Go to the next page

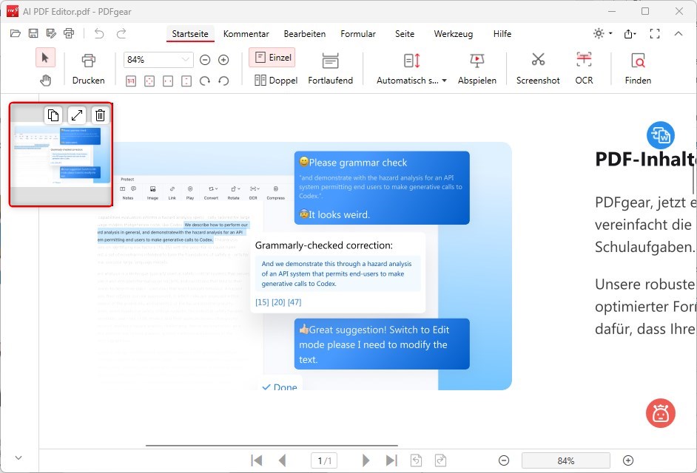366,460
